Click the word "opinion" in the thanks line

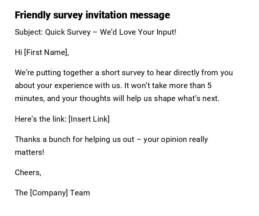click(x=176, y=139)
